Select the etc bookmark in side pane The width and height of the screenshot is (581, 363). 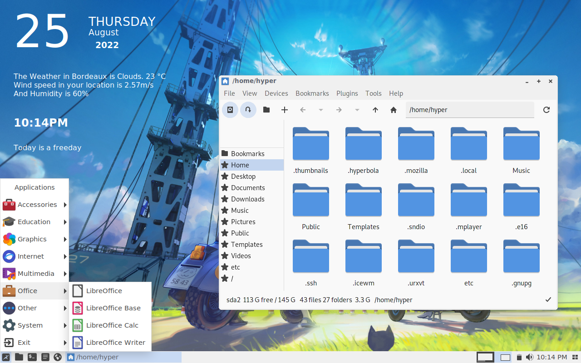[252, 267]
